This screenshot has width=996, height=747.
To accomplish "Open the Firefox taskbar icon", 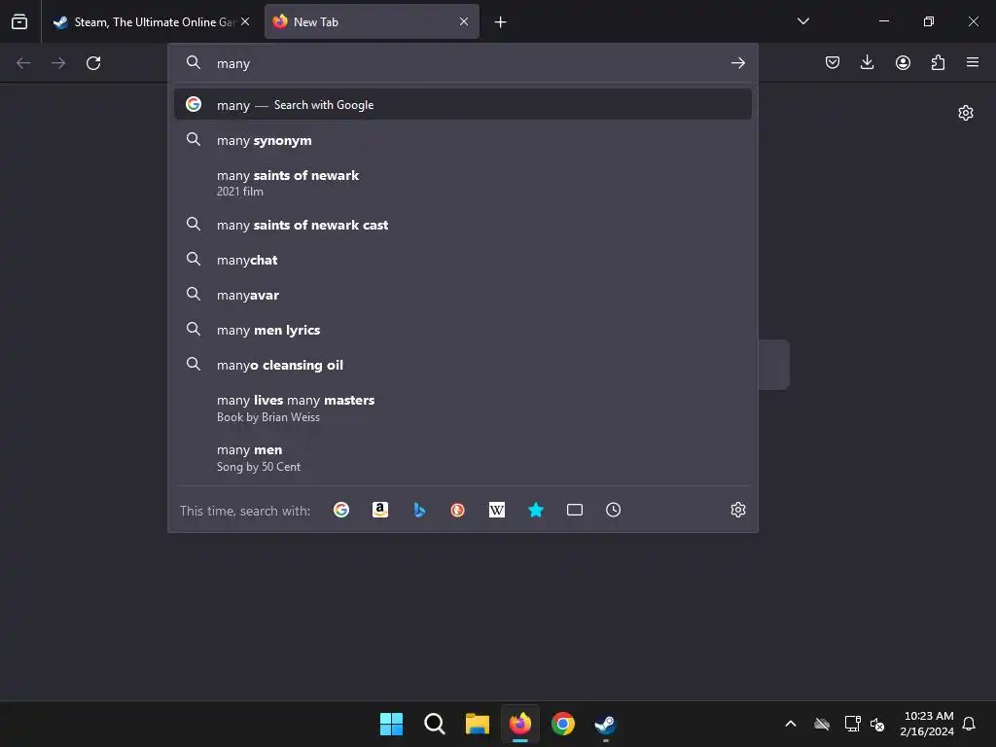I will tap(520, 724).
